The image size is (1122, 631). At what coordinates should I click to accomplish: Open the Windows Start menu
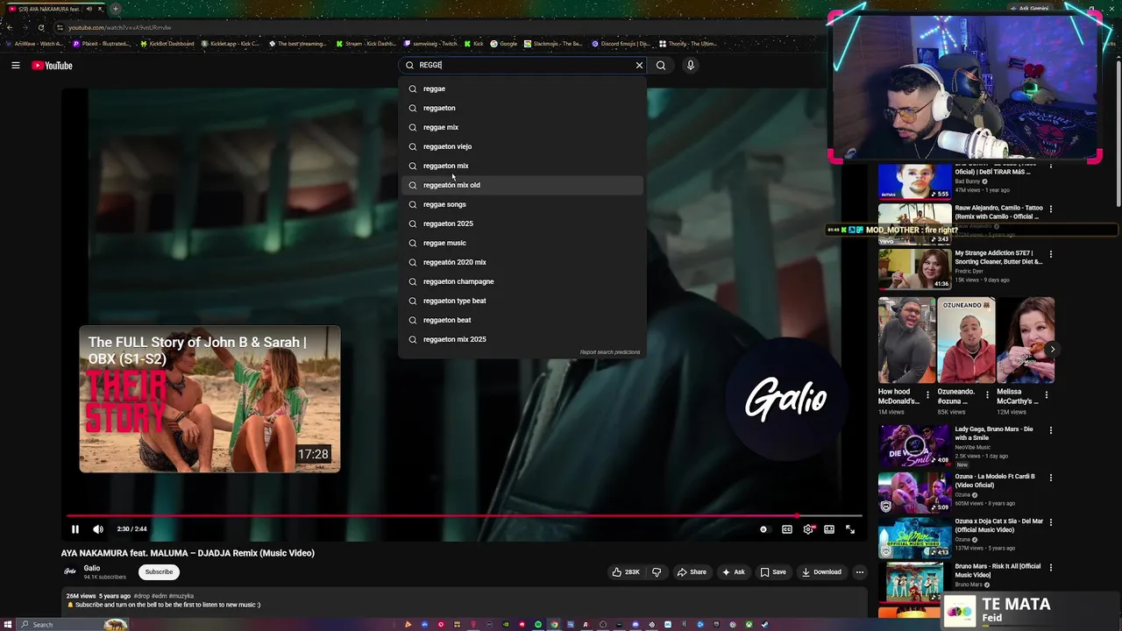point(10,624)
